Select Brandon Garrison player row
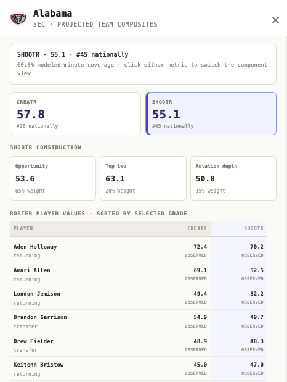The image size is (287, 382). click(139, 321)
